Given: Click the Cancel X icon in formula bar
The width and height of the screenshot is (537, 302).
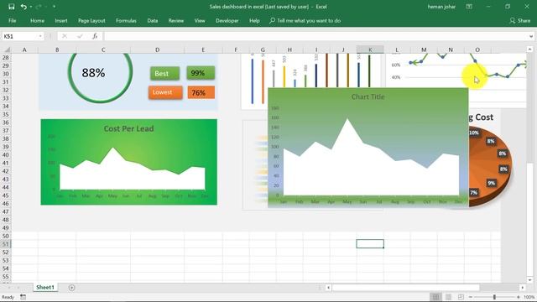Looking at the screenshot, I should click(65, 36).
